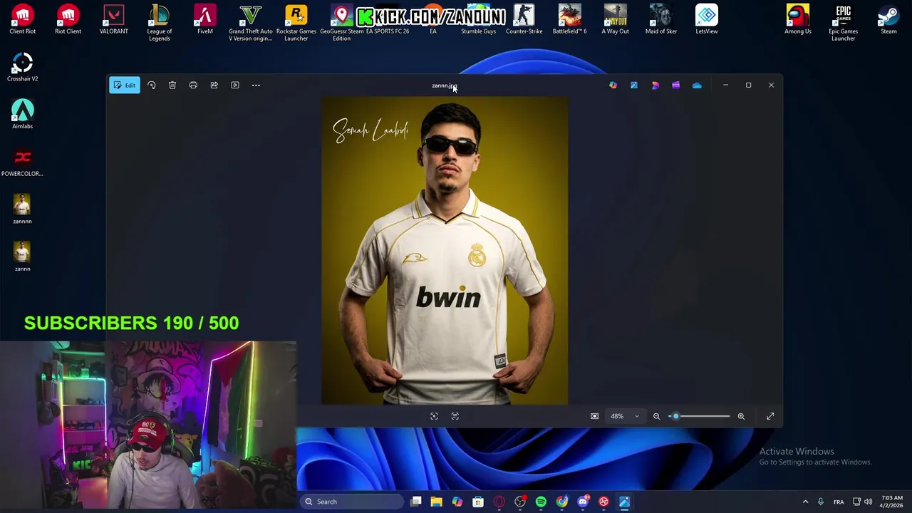Open FRA language switcher
The width and height of the screenshot is (912, 513).
click(839, 502)
